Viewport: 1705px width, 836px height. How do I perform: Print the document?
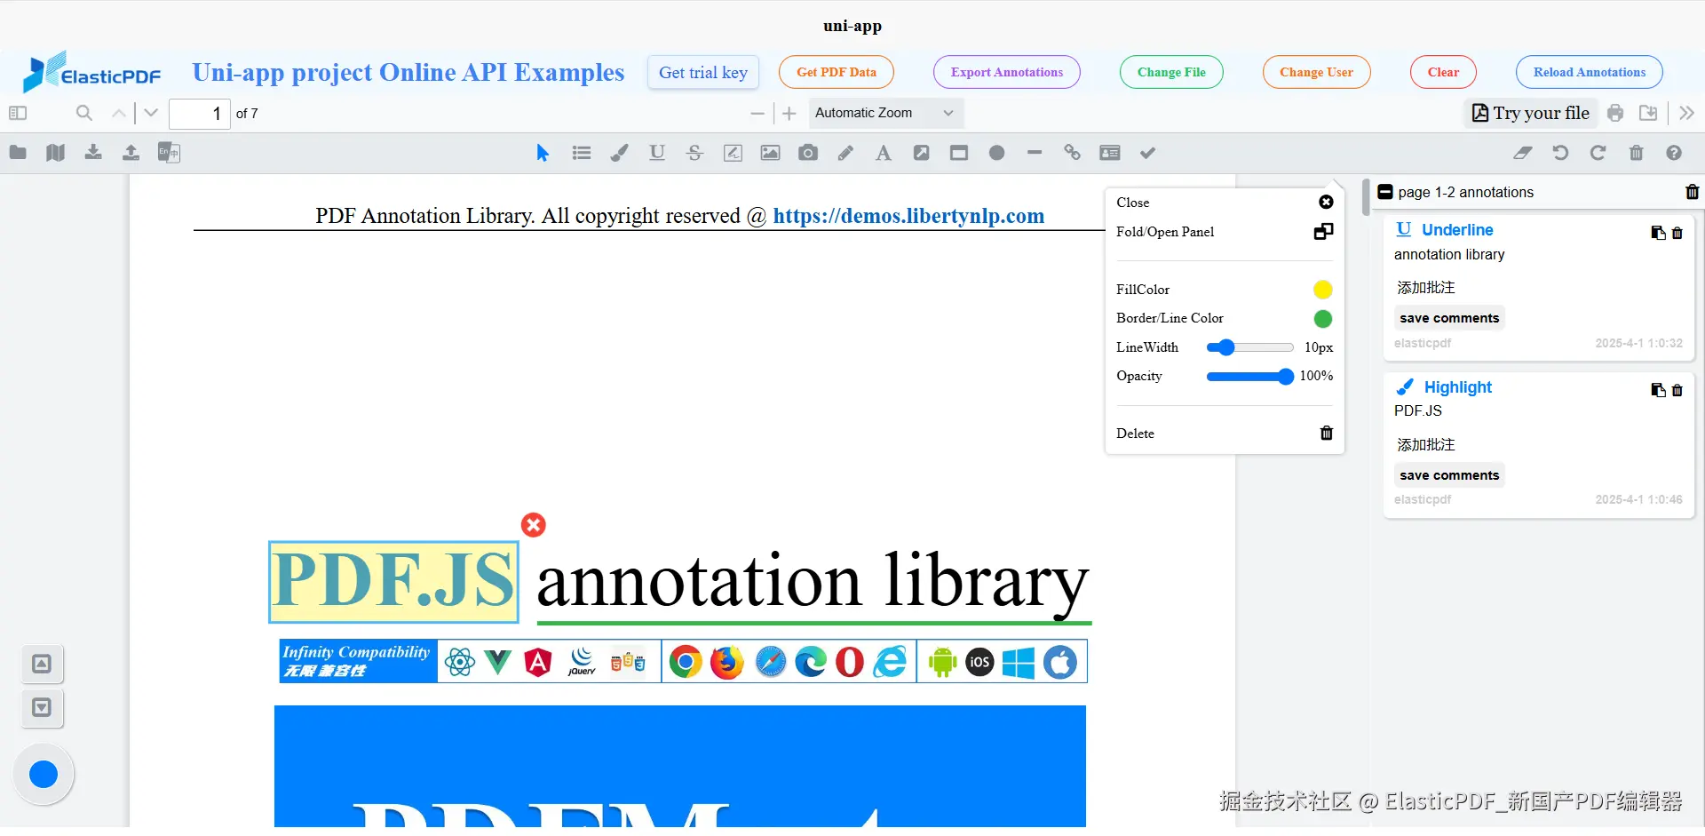point(1615,114)
